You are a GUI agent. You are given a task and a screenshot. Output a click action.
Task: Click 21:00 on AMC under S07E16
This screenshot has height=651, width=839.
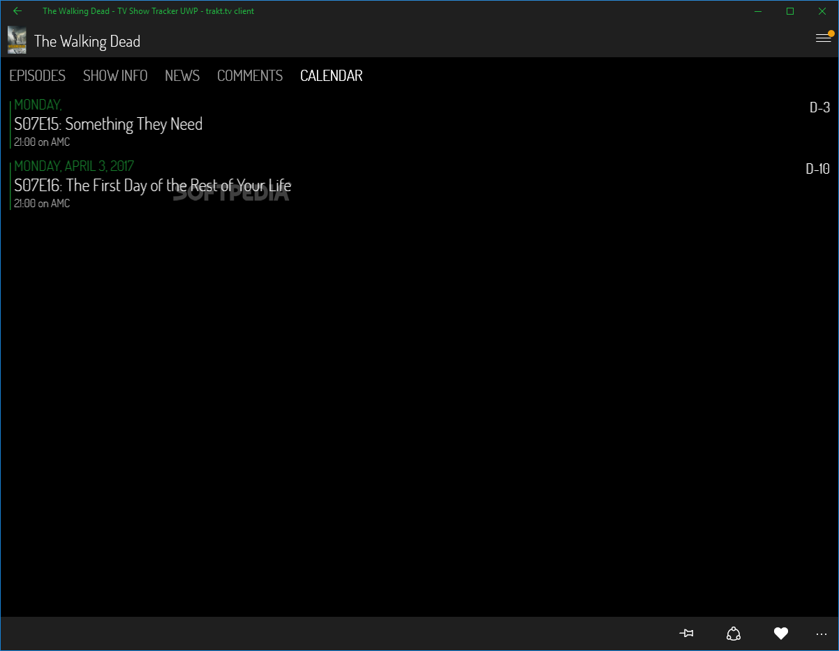coord(42,204)
